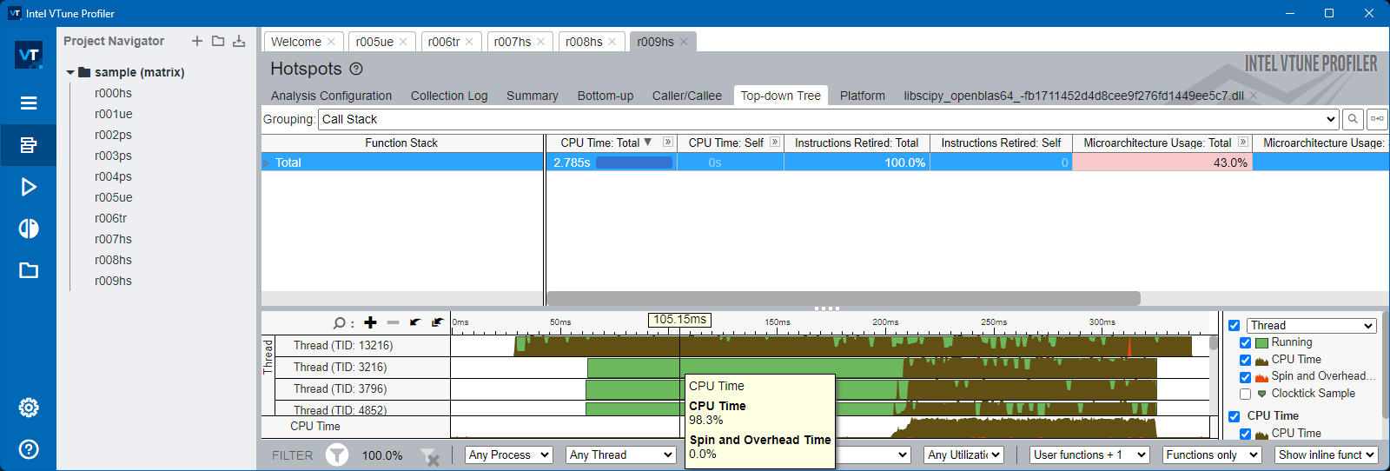
Task: Collapse the sample (matrix) project tree
Action: click(x=70, y=72)
